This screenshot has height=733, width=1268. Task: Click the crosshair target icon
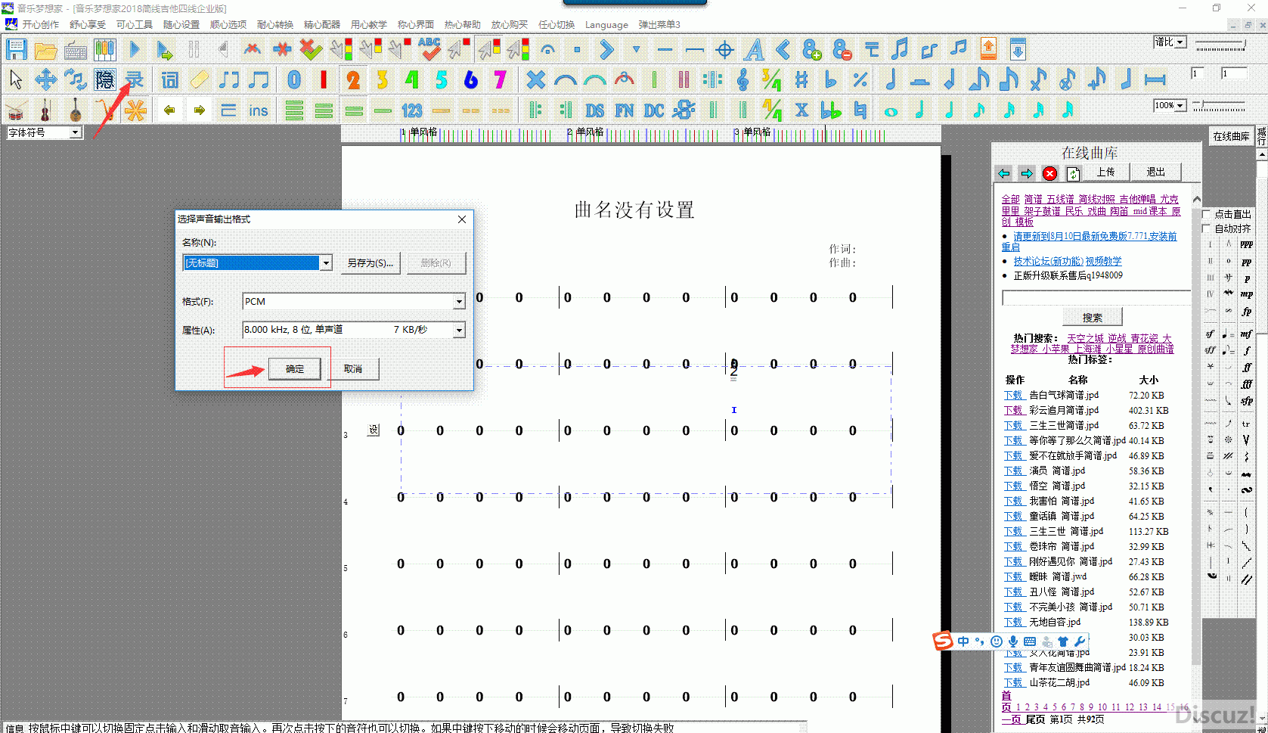[724, 50]
